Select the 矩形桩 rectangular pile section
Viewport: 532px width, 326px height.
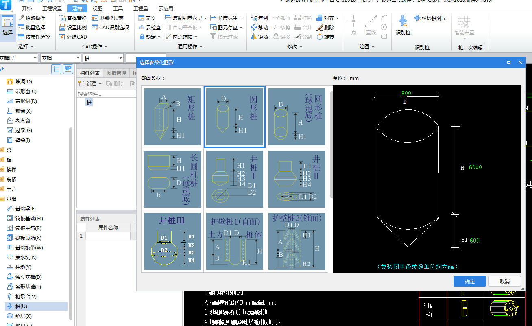[x=172, y=116]
